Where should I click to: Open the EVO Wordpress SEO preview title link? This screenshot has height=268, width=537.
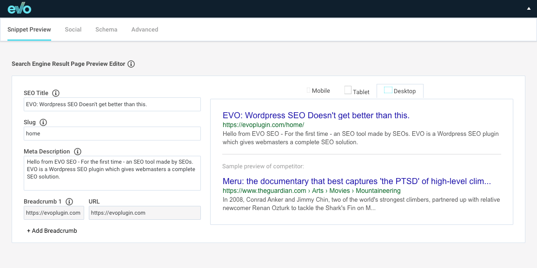pos(316,115)
